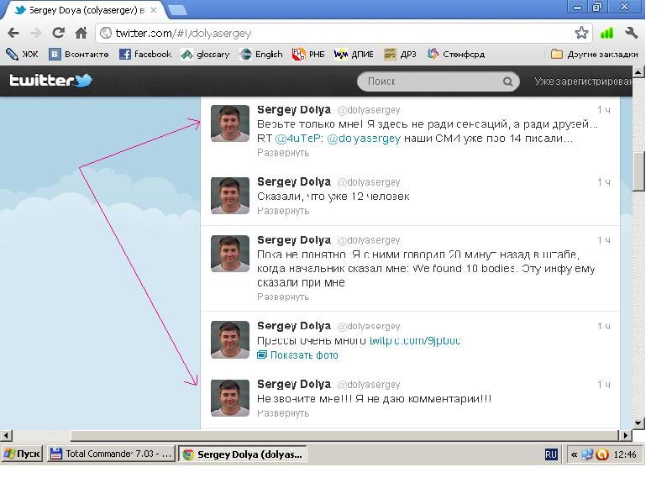Open the Другие закладки bookmarks folder
Viewport: 672px width, 504px height.
pyautogui.click(x=595, y=55)
